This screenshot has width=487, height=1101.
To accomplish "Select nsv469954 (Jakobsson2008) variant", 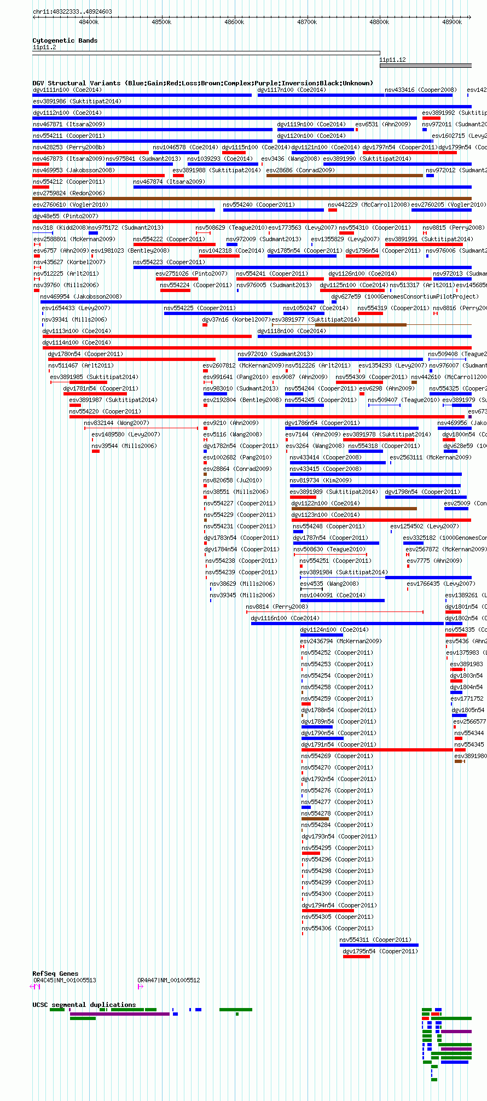I will click(182, 302).
